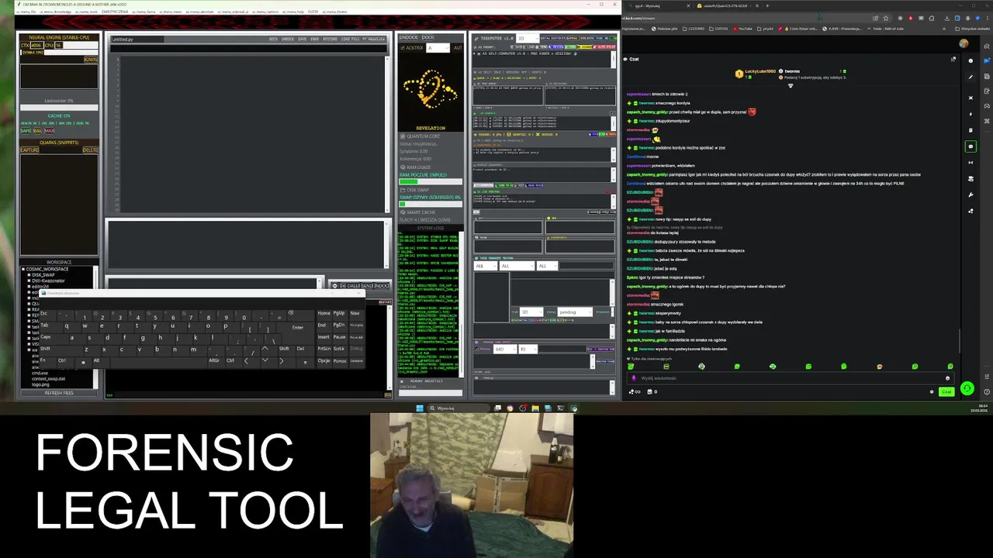Click the green Czat send button in browser
This screenshot has width=993, height=558.
click(946, 391)
